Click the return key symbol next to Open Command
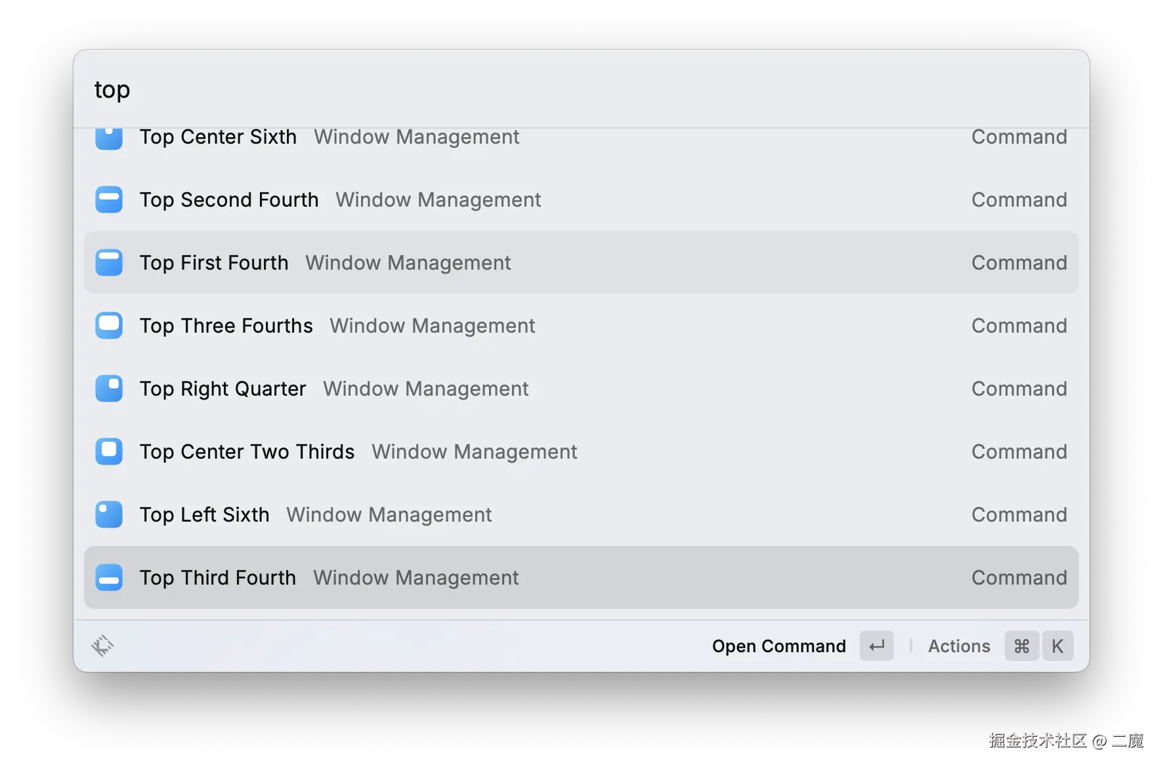 877,646
